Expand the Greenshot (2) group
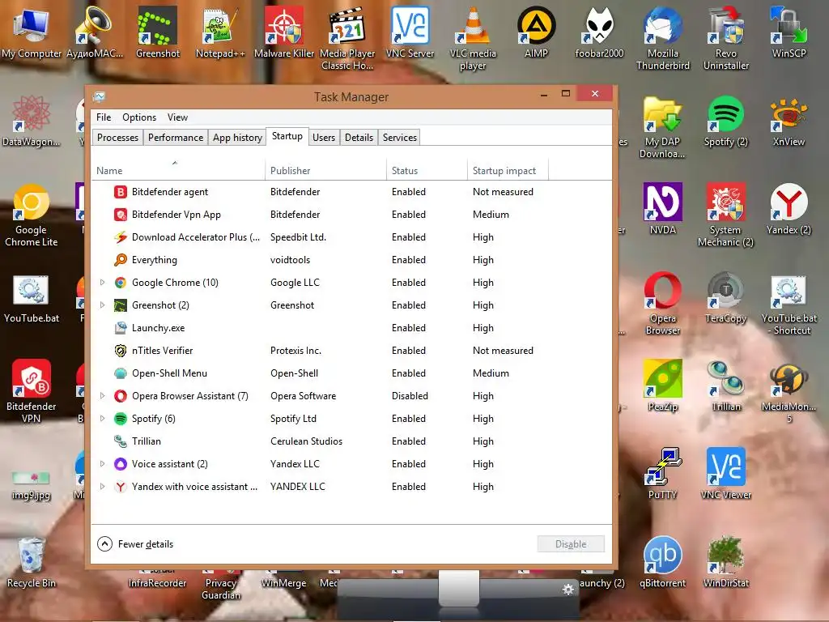 [x=103, y=305]
